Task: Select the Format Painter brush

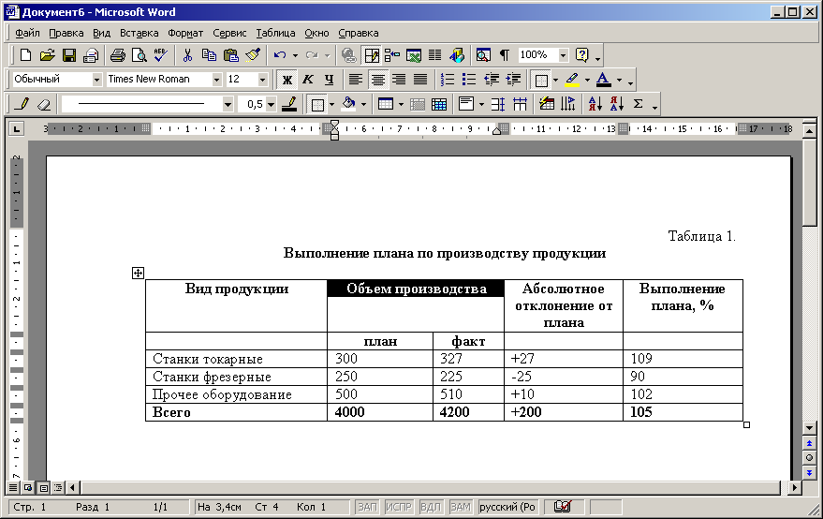Action: [x=253, y=55]
